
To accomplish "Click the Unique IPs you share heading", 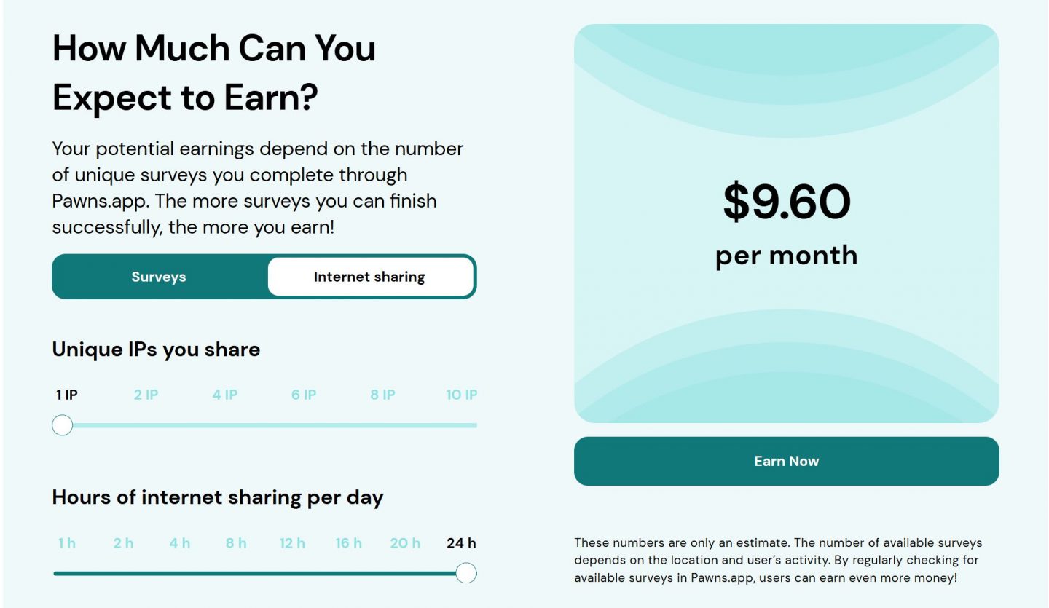I will (x=155, y=349).
